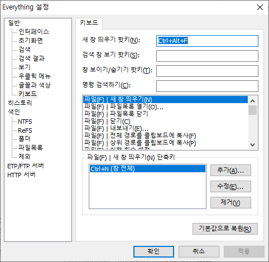
Task: Open the 보기 settings page
Action: click(25, 67)
